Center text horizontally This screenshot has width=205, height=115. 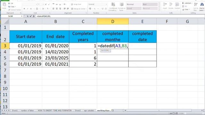(x=57, y=9)
